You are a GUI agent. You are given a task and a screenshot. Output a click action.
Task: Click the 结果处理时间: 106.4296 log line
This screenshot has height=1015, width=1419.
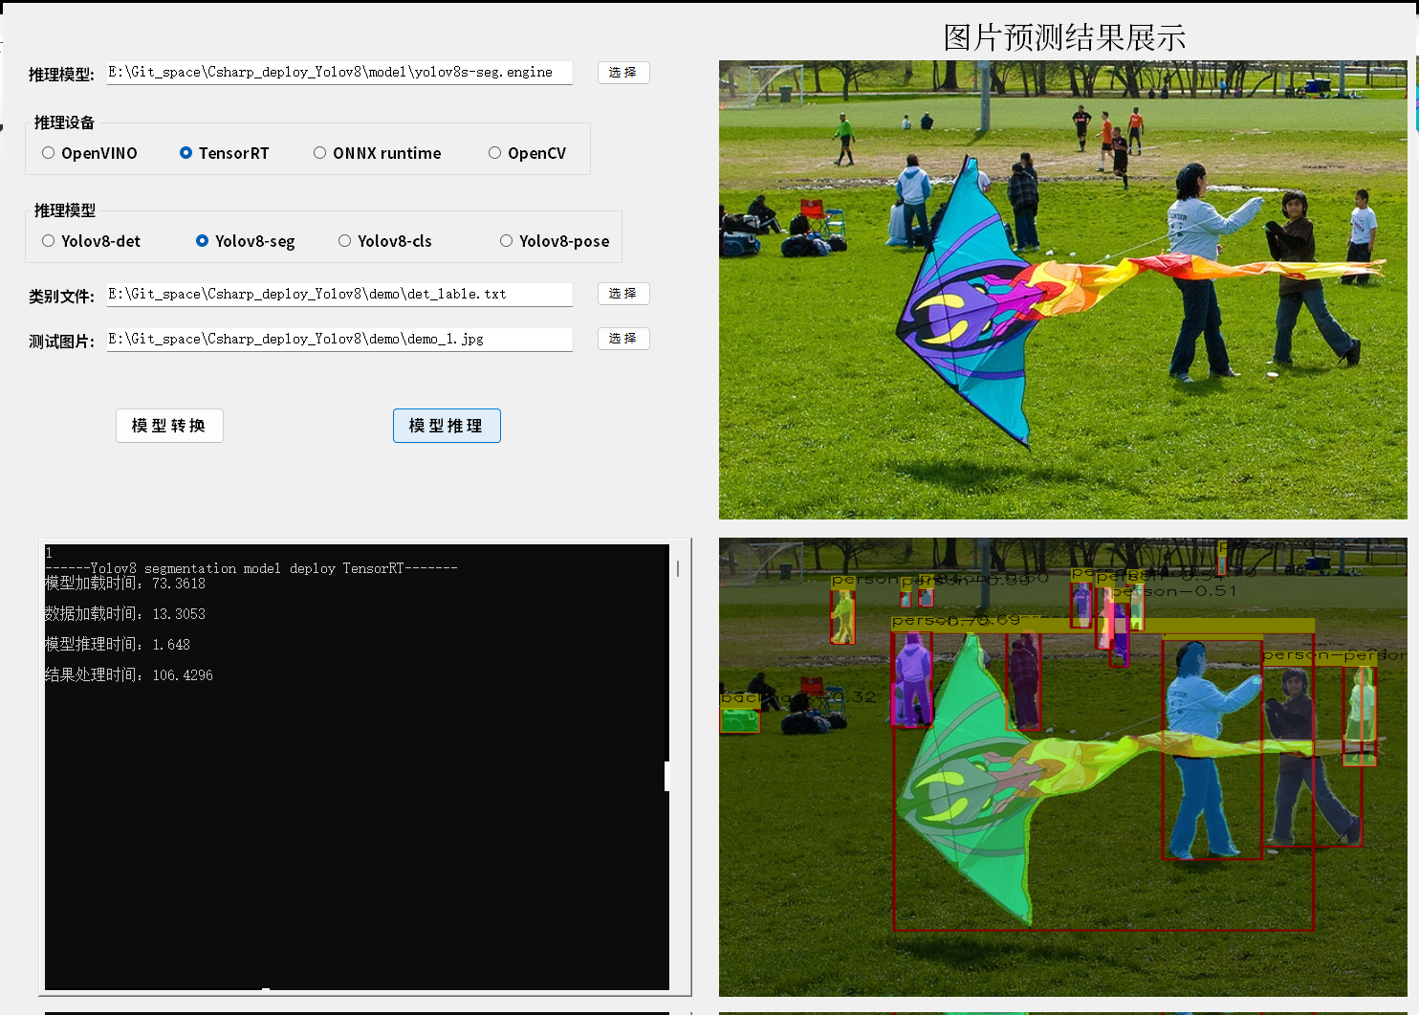point(129,675)
